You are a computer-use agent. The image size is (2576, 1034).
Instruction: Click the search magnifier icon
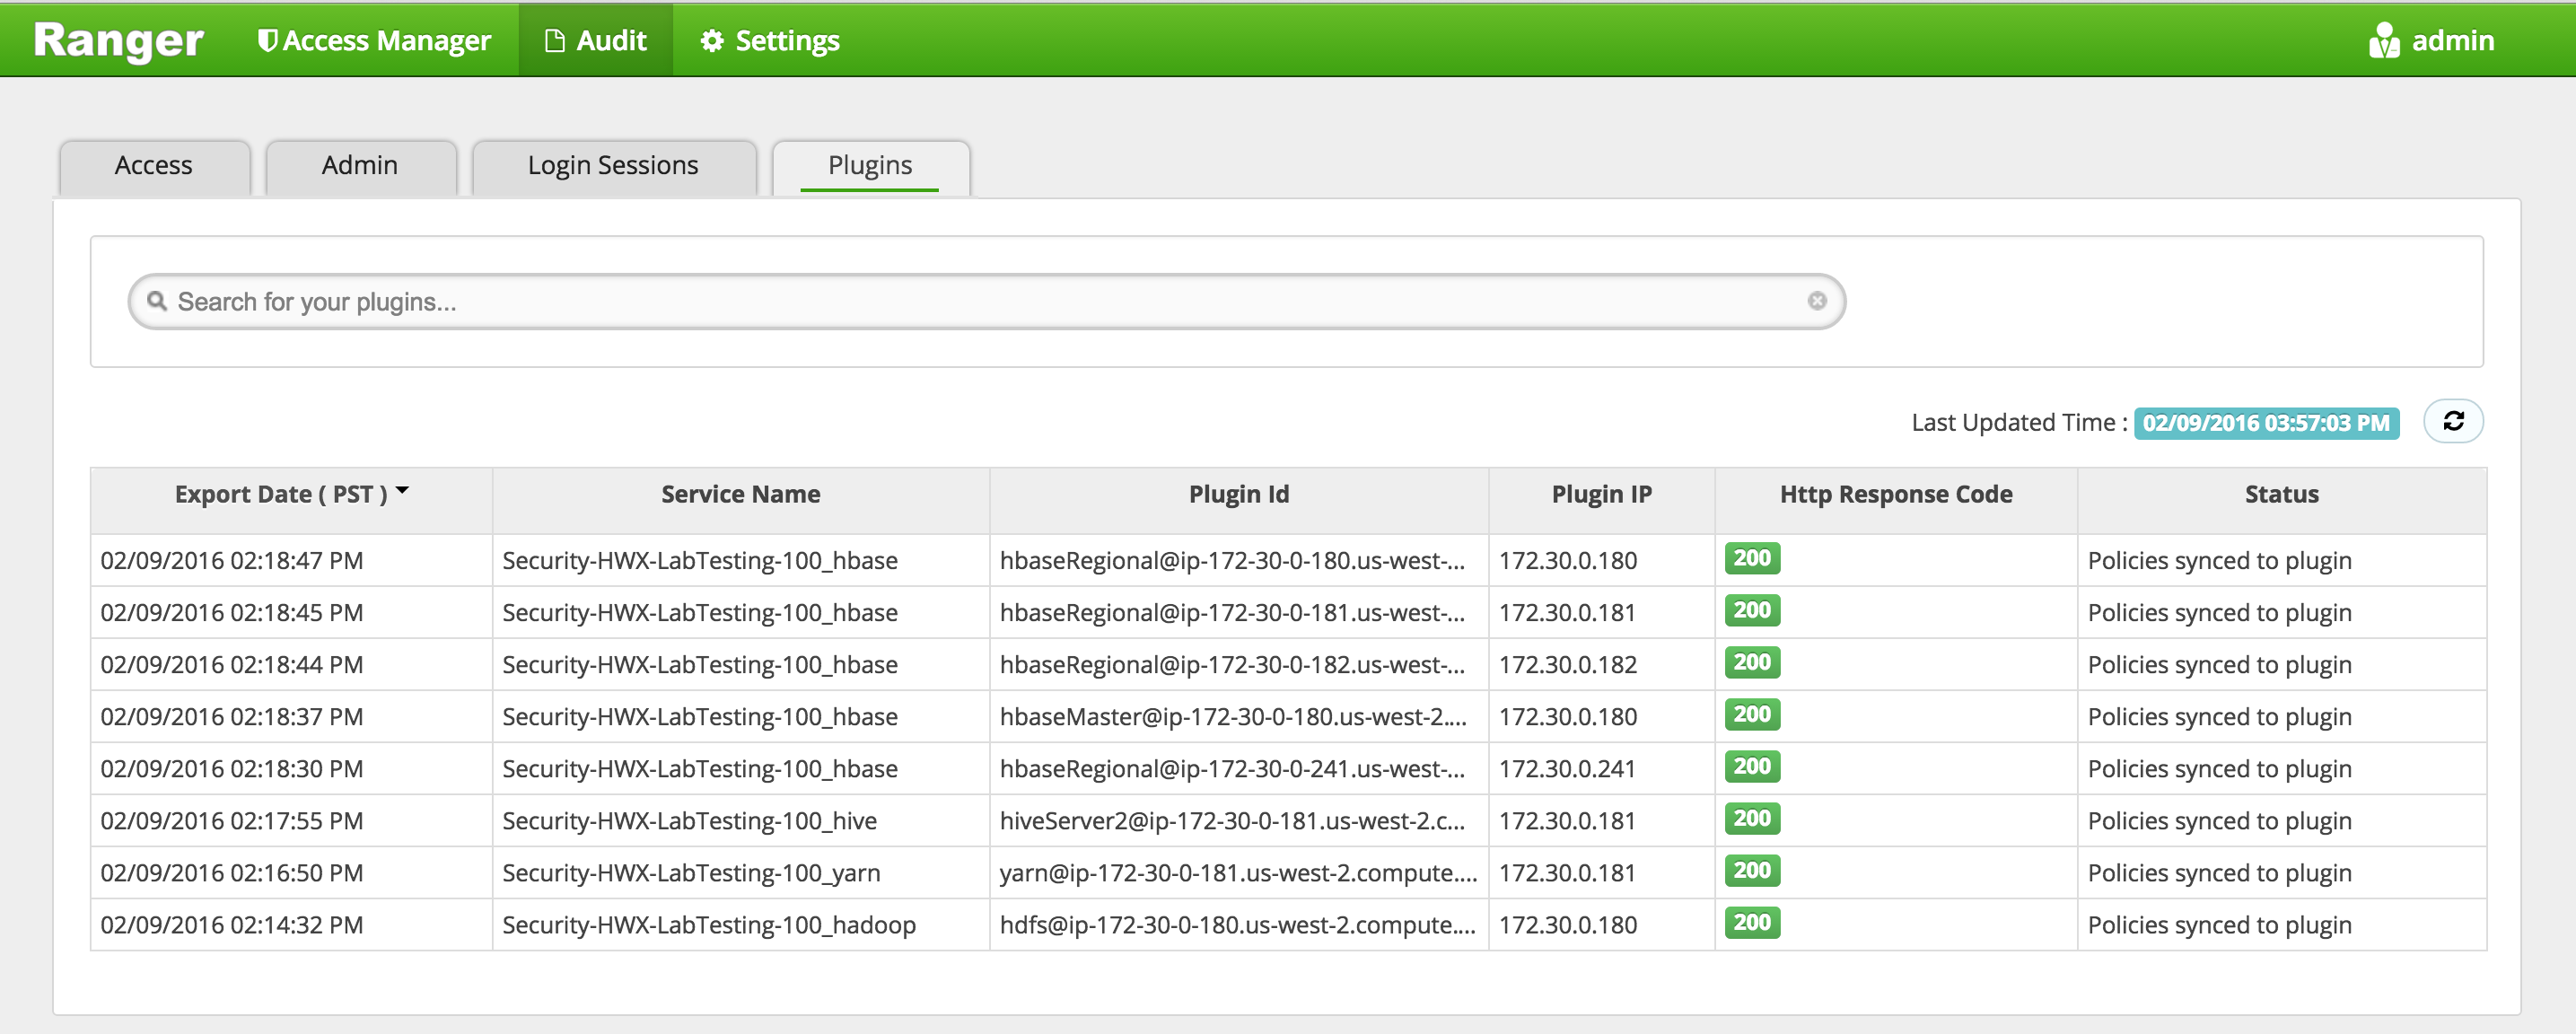click(156, 301)
